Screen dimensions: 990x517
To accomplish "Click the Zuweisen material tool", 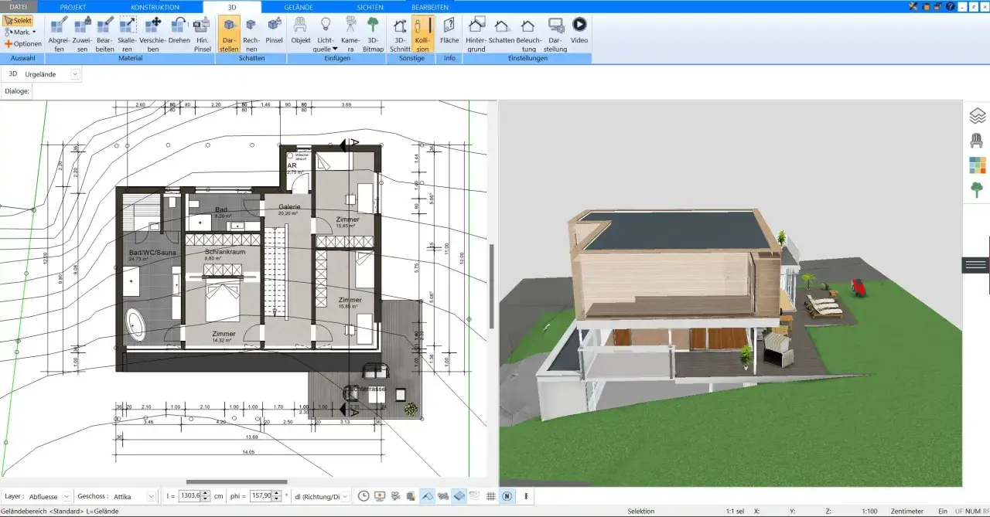I will [x=82, y=34].
